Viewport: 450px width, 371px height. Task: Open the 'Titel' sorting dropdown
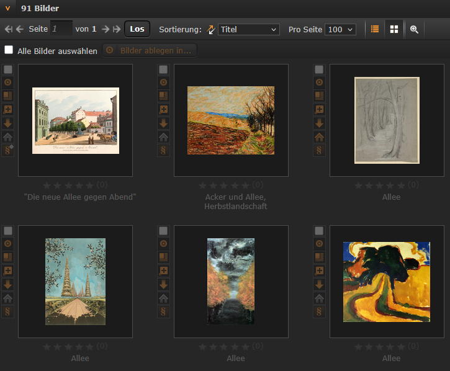point(248,30)
